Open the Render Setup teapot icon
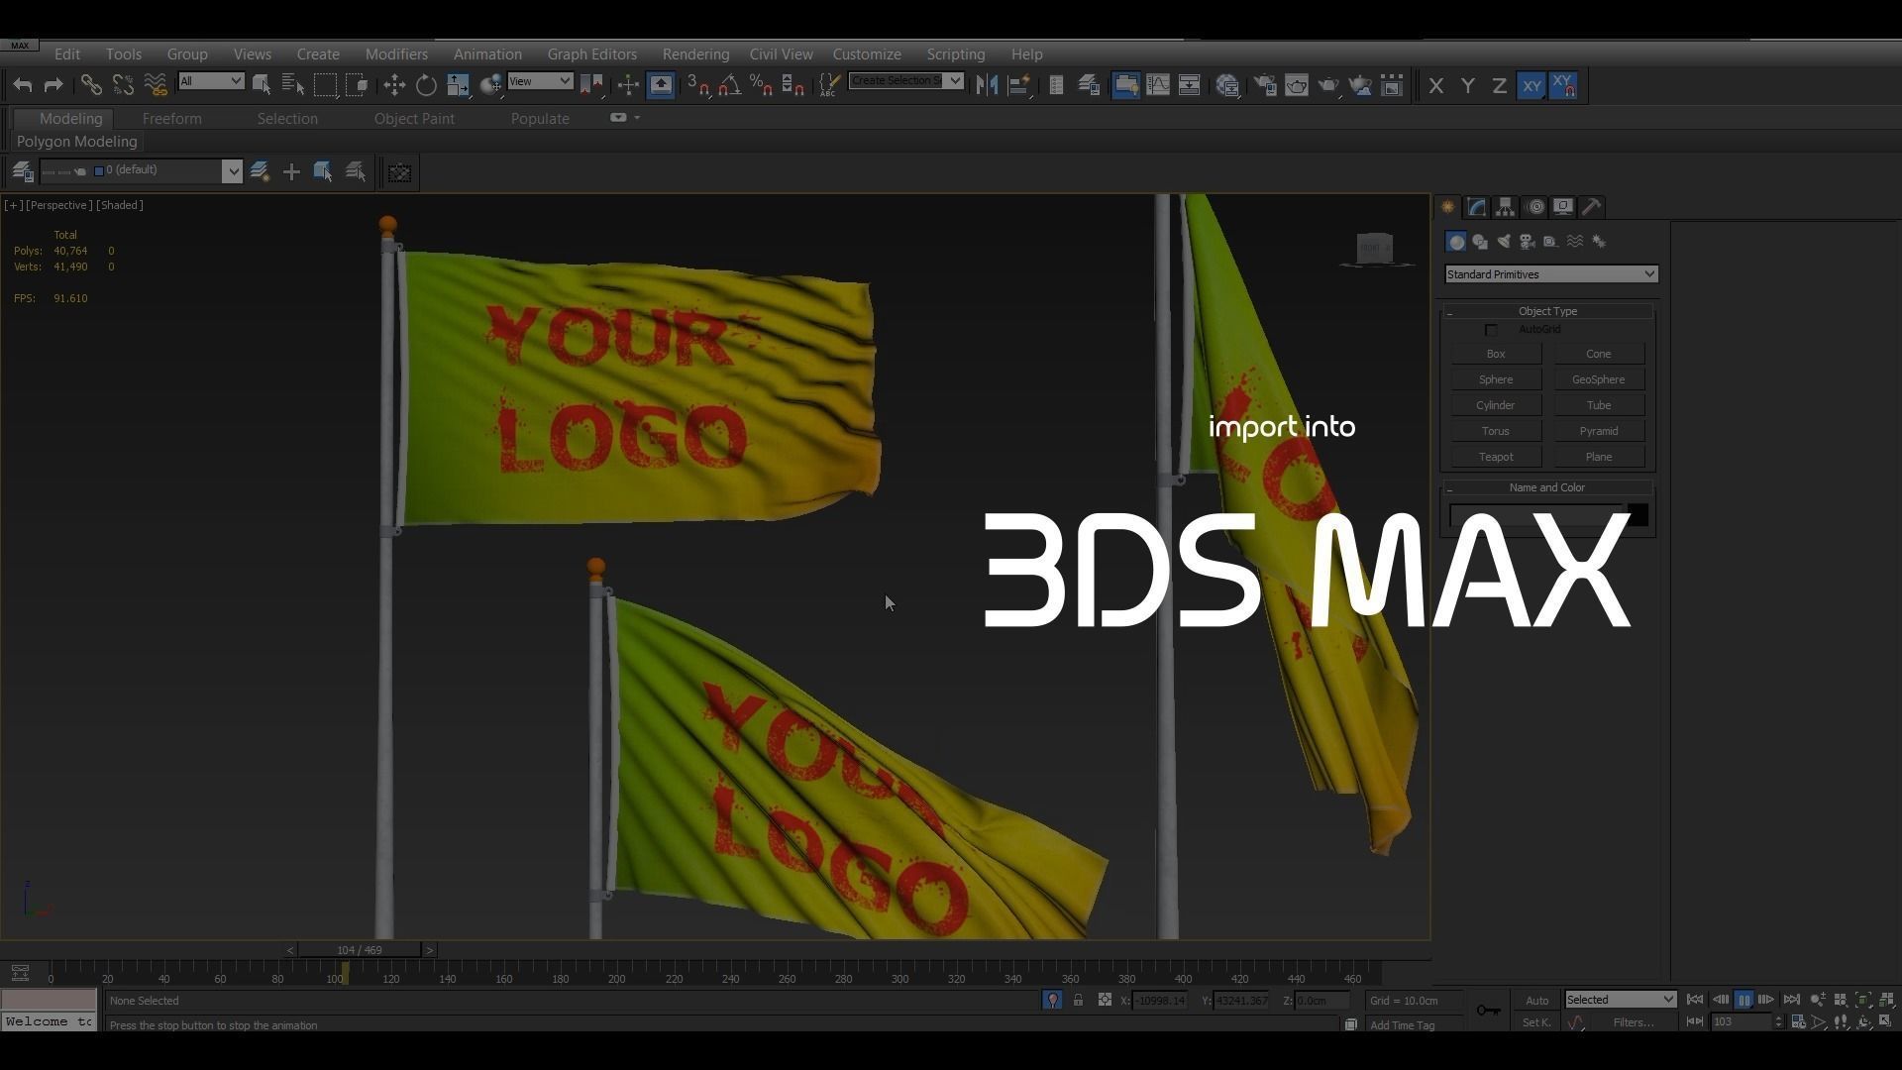Screen dimensions: 1902x1070 click(1265, 86)
